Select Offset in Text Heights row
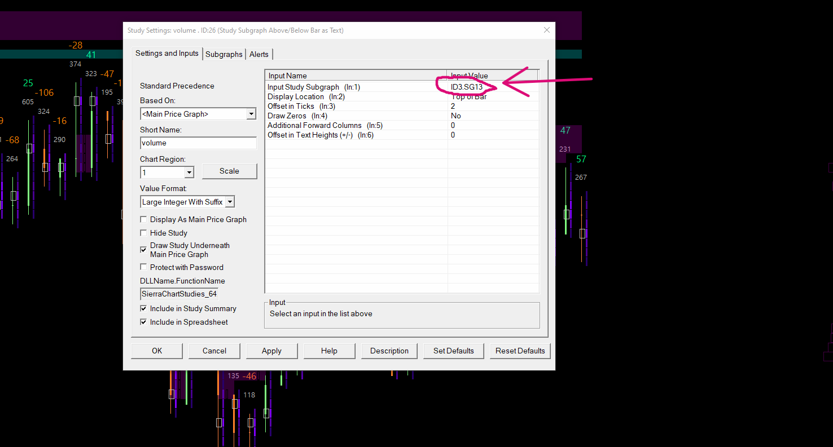The height and width of the screenshot is (447, 833). click(402, 135)
